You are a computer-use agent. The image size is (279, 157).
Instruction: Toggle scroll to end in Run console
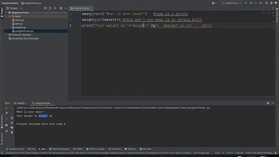pyautogui.click(x=12, y=123)
